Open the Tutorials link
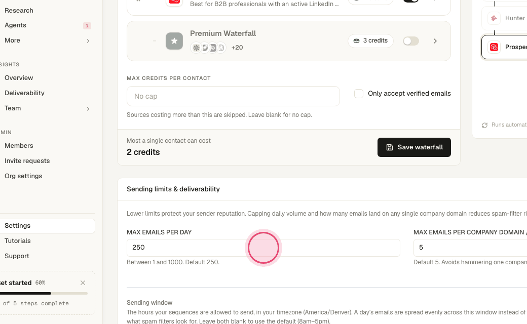This screenshot has width=527, height=324. pos(17,241)
